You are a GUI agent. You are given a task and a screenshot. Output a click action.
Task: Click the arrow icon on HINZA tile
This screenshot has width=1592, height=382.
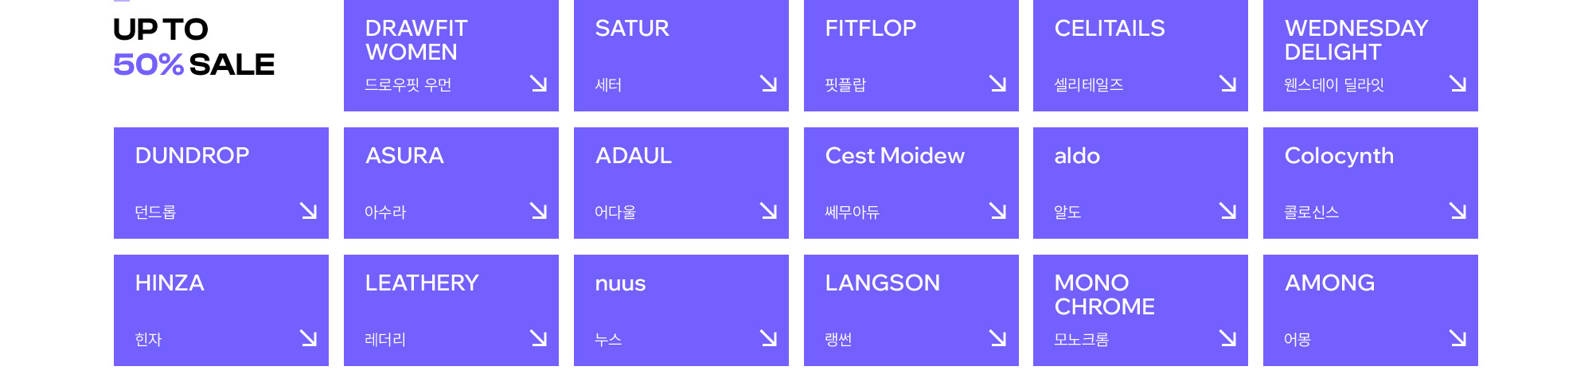point(309,338)
